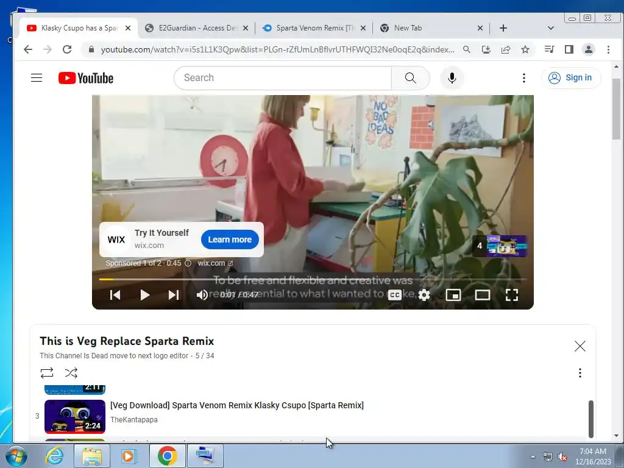Click the WIX advertiser logo

tap(116, 239)
